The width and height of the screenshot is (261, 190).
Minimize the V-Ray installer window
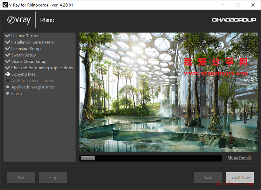(223, 5)
